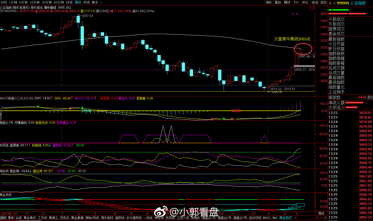The width and height of the screenshot is (373, 221).
Task: Click the 大宗流入 red bar
Action: point(351,107)
